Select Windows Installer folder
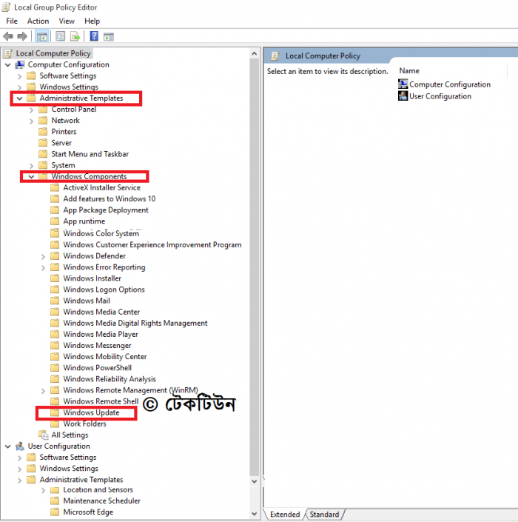The height and width of the screenshot is (522, 518). [92, 278]
